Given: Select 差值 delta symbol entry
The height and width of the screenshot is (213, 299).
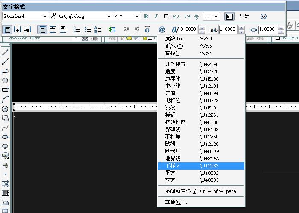Looking at the screenshot, I should [201, 93].
